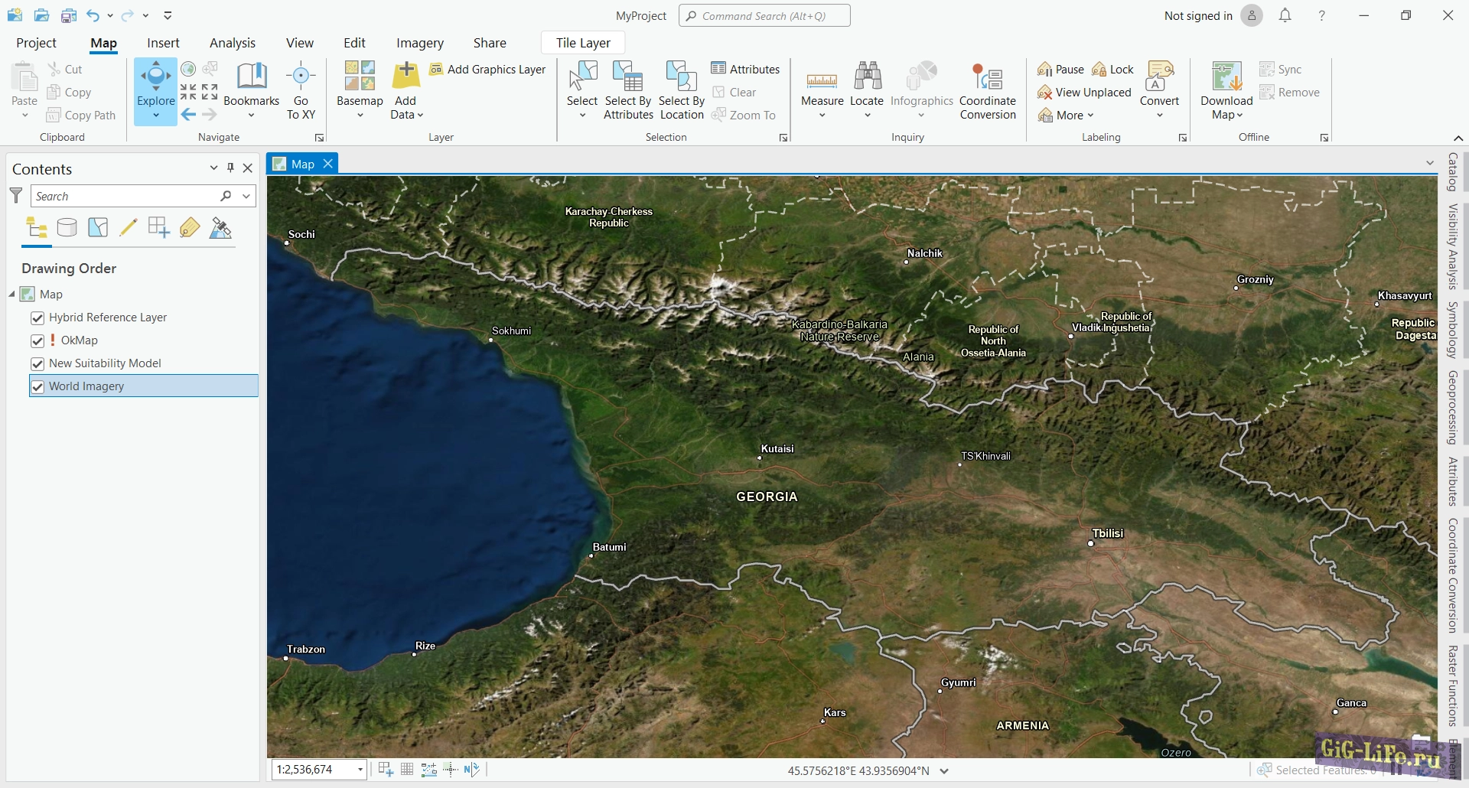1469x788 pixels.
Task: Open the Imagery ribbon tab
Action: [419, 43]
